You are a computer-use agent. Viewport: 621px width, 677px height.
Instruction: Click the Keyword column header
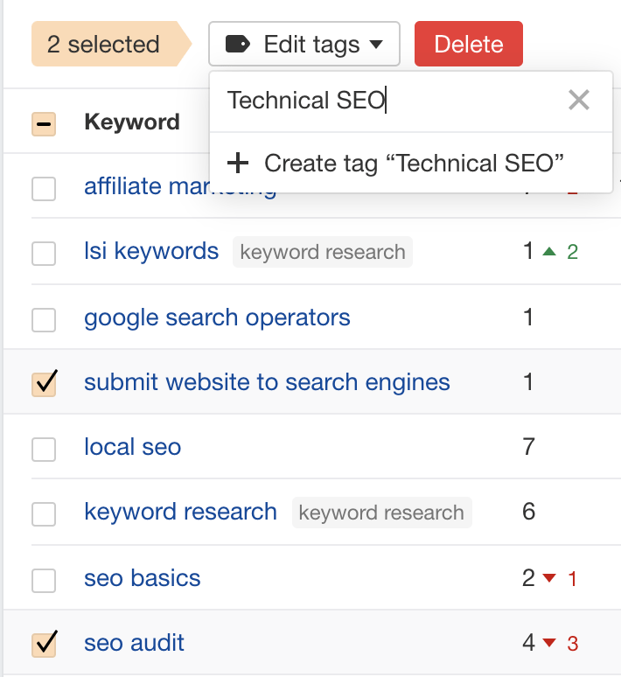point(132,122)
